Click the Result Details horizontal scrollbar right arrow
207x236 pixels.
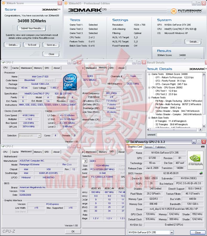click(x=200, y=129)
